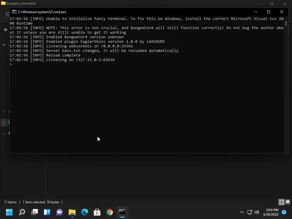Click 'Listening websockets on /0.0.0.0:25565' line
This screenshot has width=292, height=219.
71,46
